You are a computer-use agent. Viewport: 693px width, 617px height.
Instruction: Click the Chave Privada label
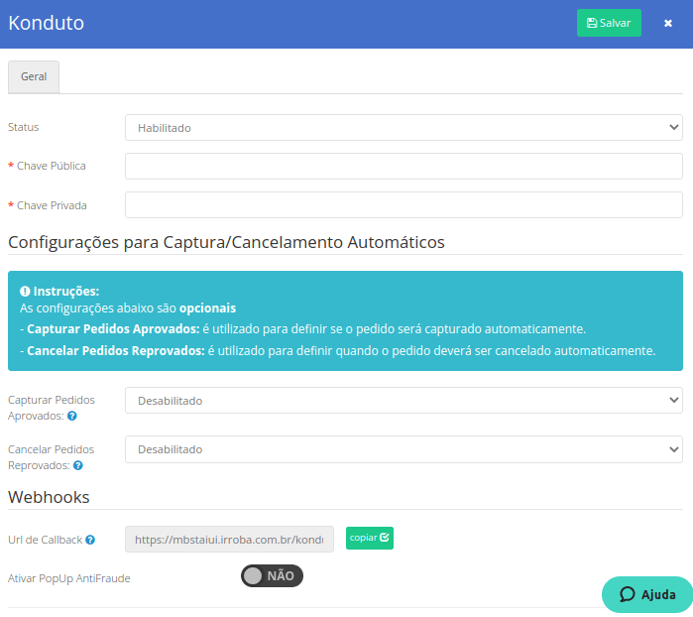(x=52, y=205)
